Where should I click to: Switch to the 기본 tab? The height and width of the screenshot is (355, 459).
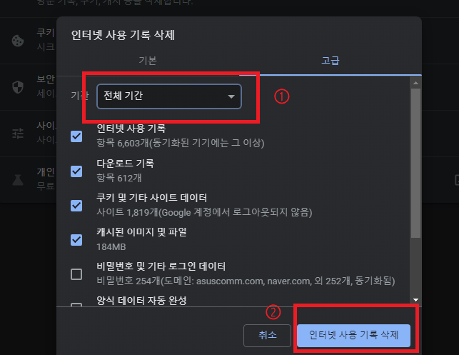tap(148, 61)
